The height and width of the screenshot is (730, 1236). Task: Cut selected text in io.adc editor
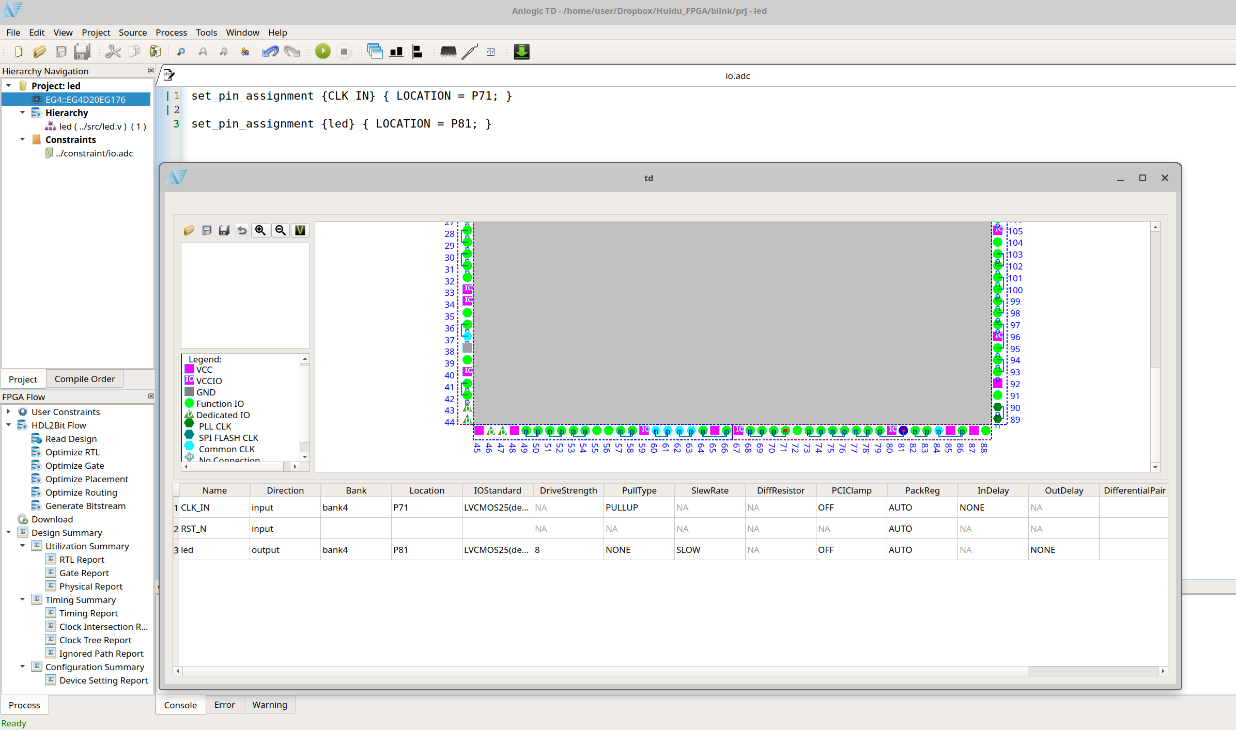pyautogui.click(x=113, y=51)
